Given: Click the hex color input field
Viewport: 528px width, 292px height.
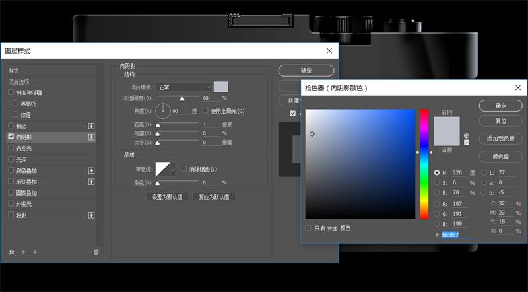Looking at the screenshot, I should [459, 235].
